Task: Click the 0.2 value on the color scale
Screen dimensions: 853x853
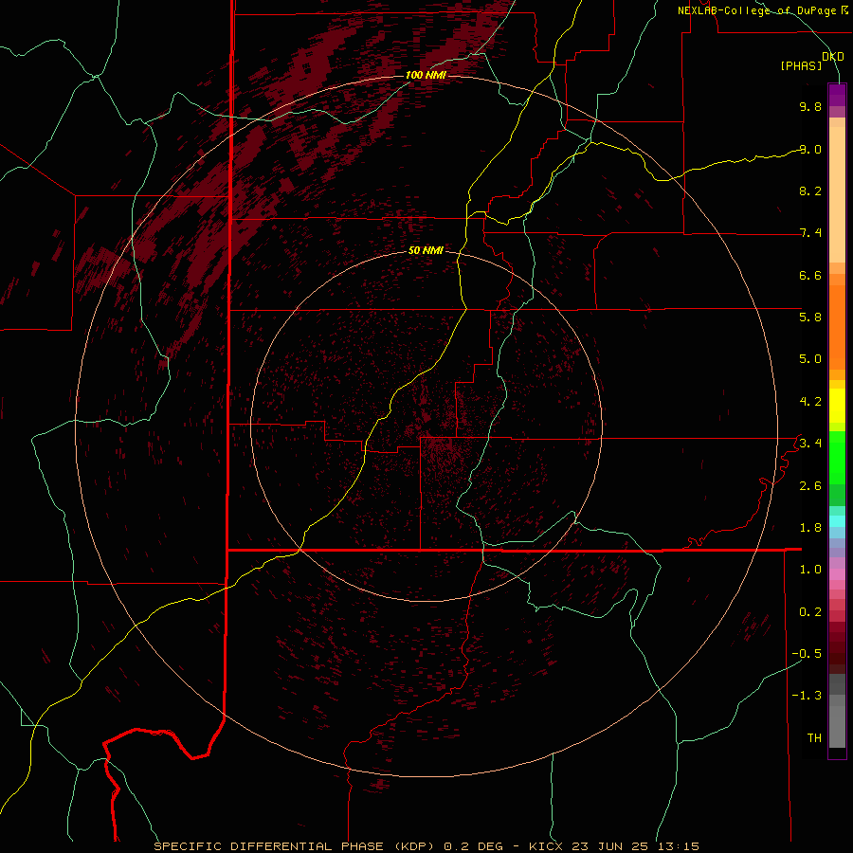Action: [810, 611]
